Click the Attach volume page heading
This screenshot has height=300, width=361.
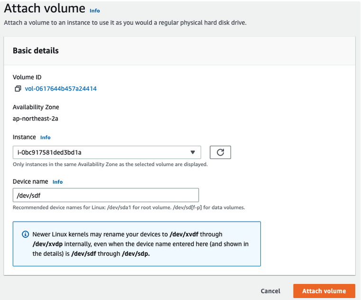pyautogui.click(x=45, y=9)
